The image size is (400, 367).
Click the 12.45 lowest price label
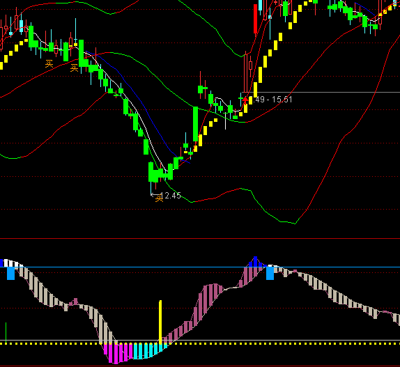(x=171, y=196)
